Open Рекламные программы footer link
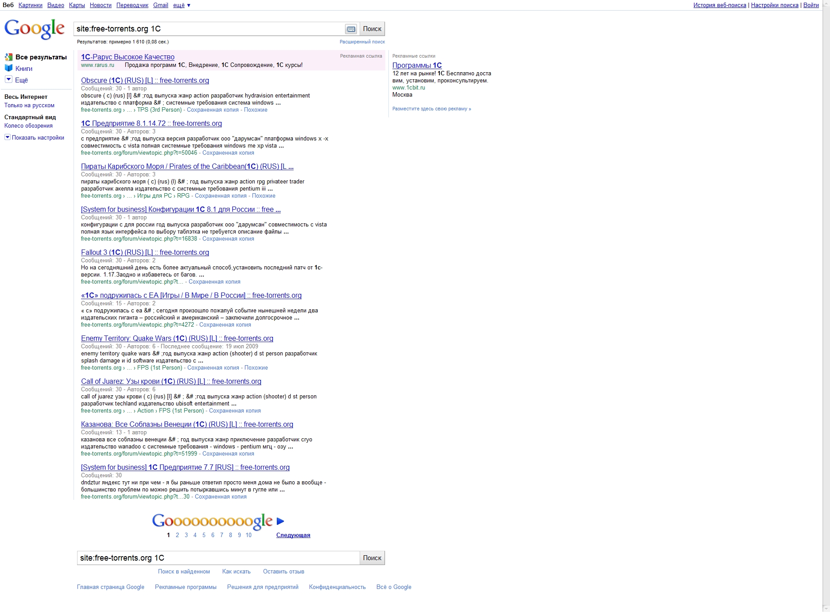 tap(186, 587)
